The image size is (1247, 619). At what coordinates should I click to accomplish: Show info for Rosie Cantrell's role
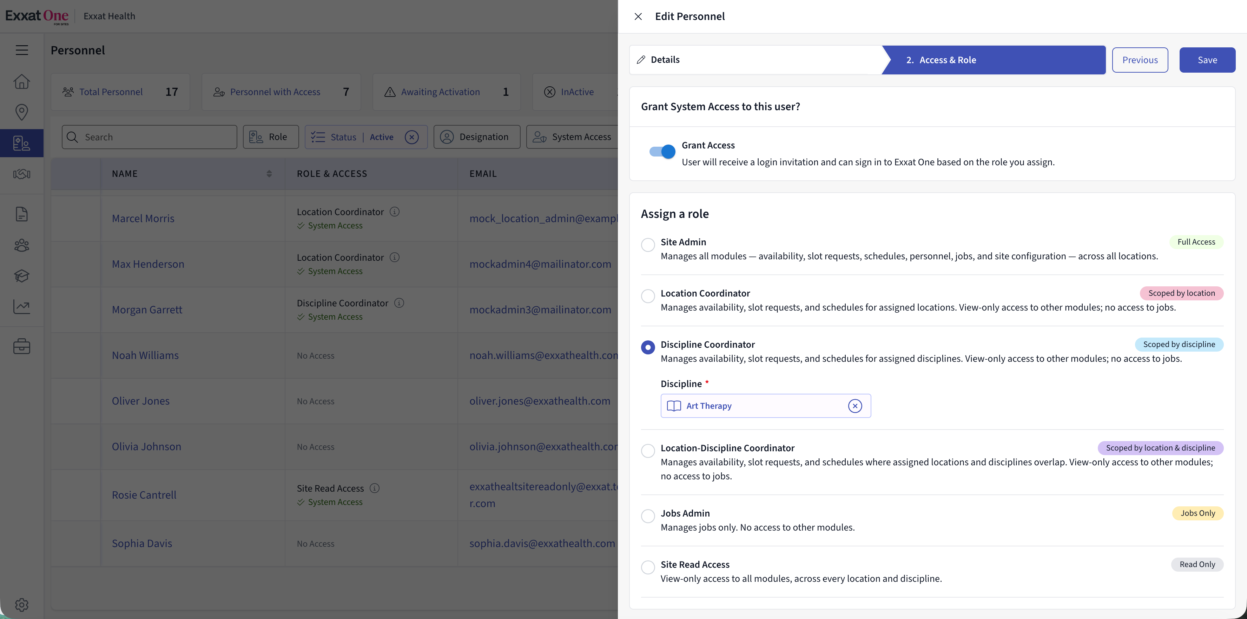375,488
